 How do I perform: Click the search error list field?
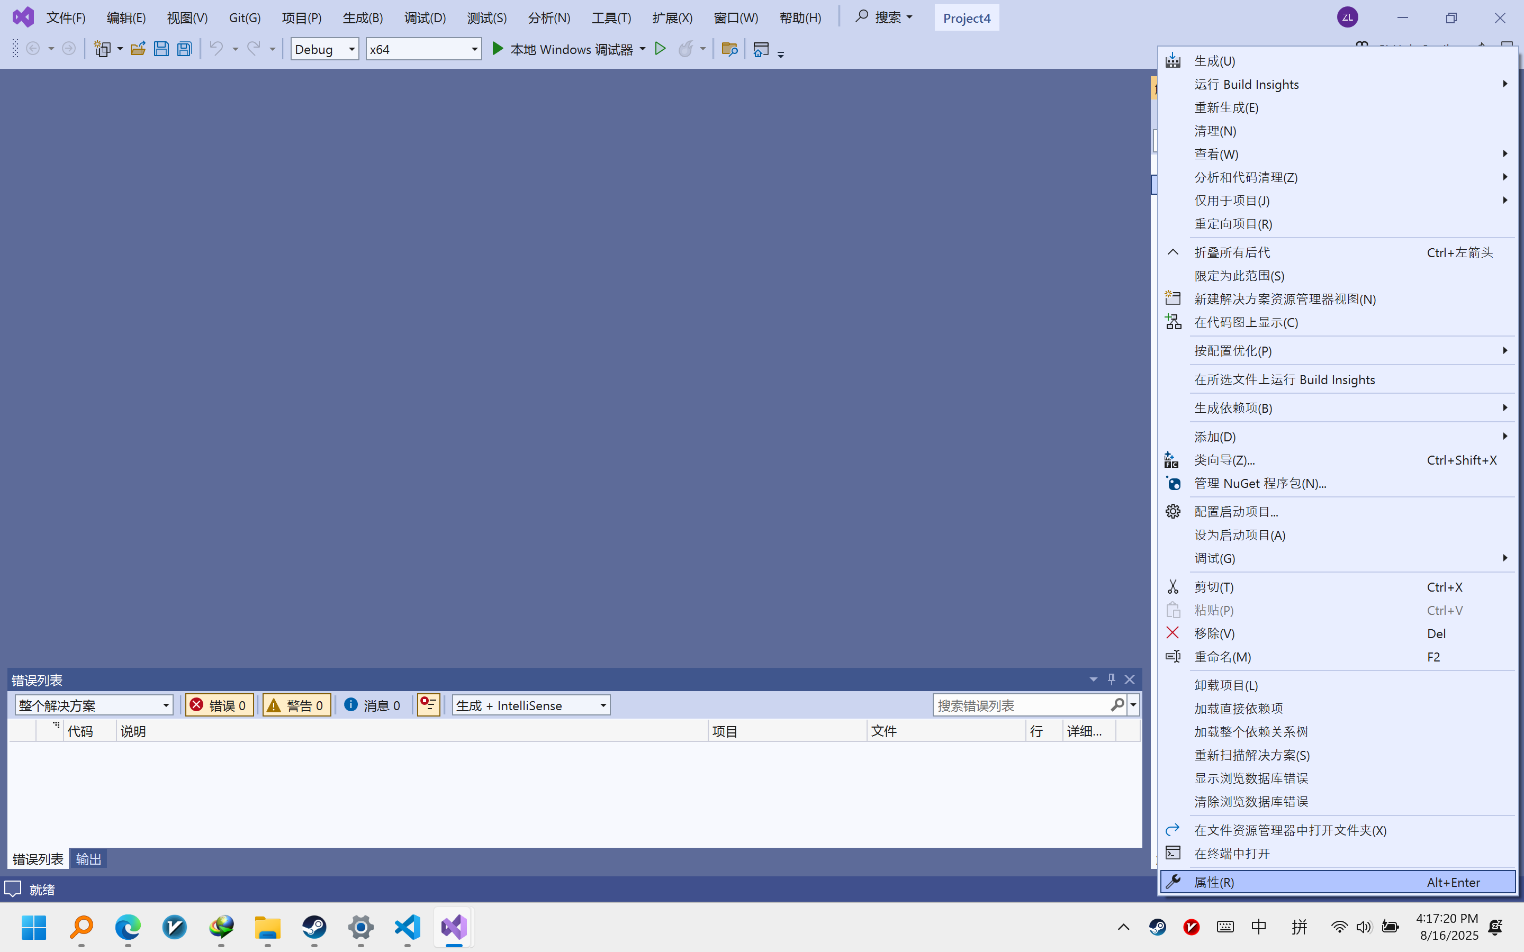[1020, 705]
